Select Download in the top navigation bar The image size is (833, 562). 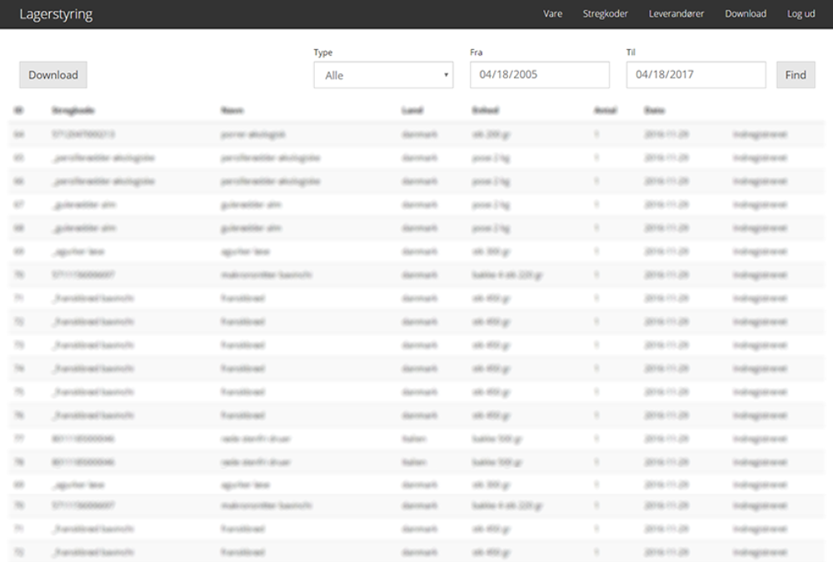[746, 14]
